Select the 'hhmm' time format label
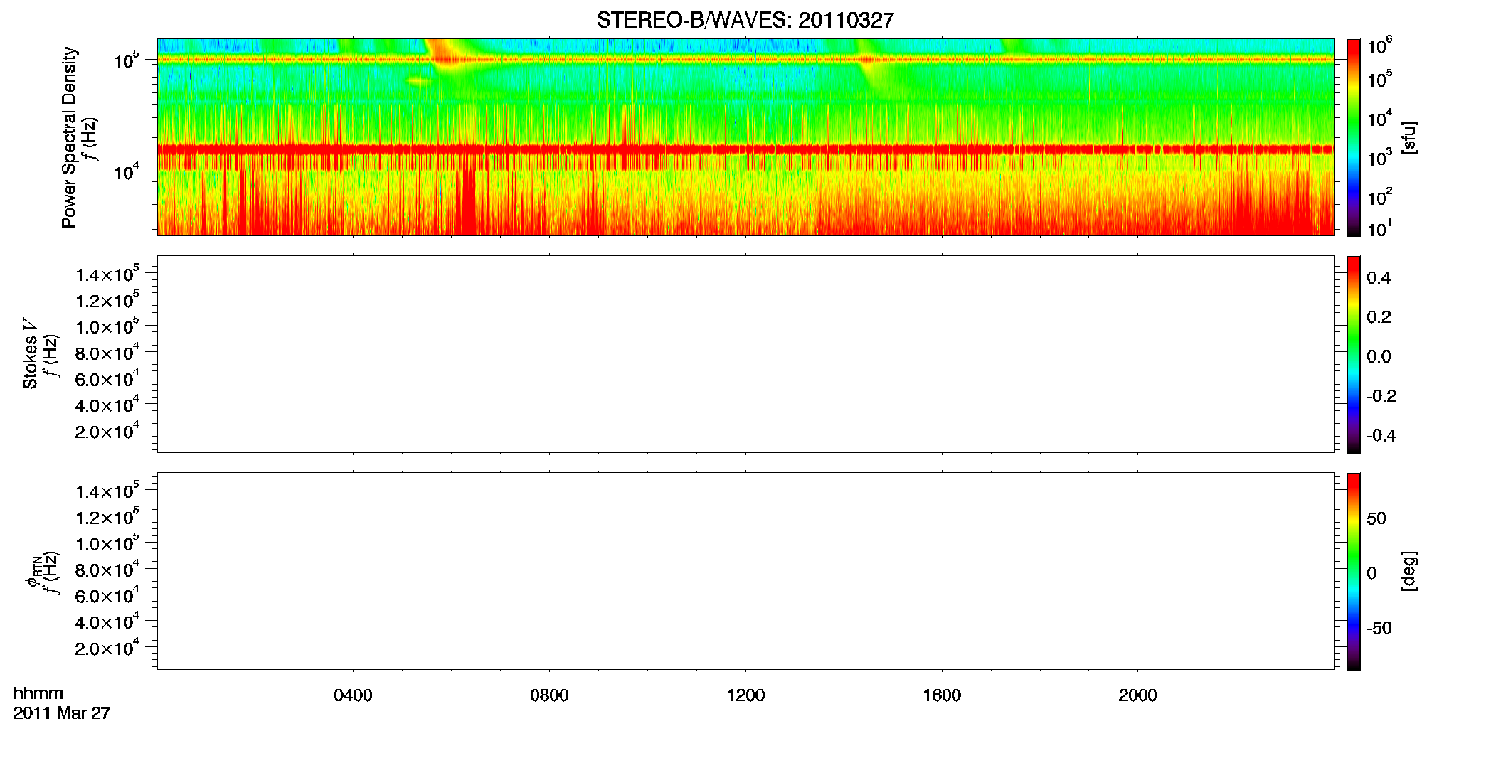Viewport: 1491px width, 768px height. pyautogui.click(x=38, y=693)
